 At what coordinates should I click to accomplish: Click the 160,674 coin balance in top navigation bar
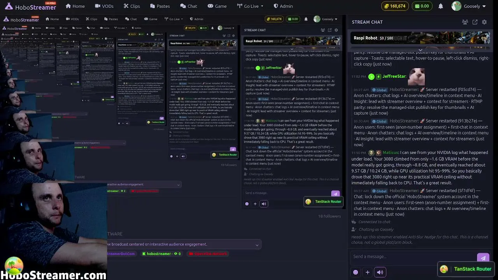pyautogui.click(x=395, y=6)
